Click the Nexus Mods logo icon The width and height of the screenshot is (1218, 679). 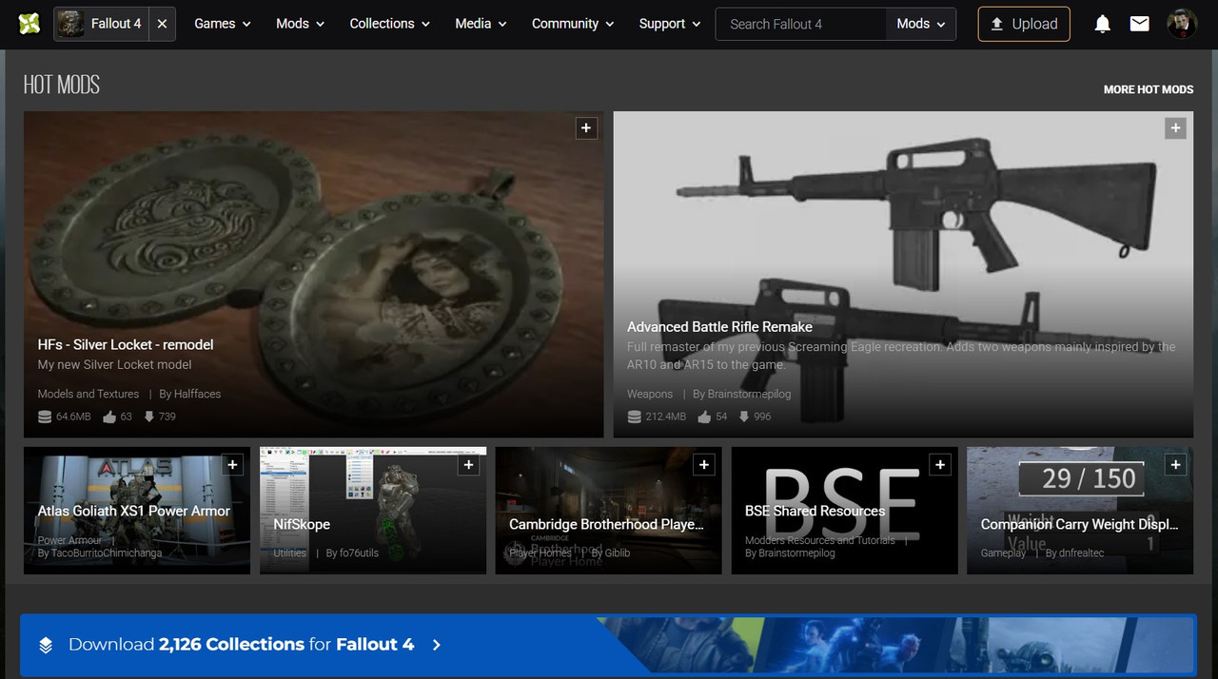(29, 24)
